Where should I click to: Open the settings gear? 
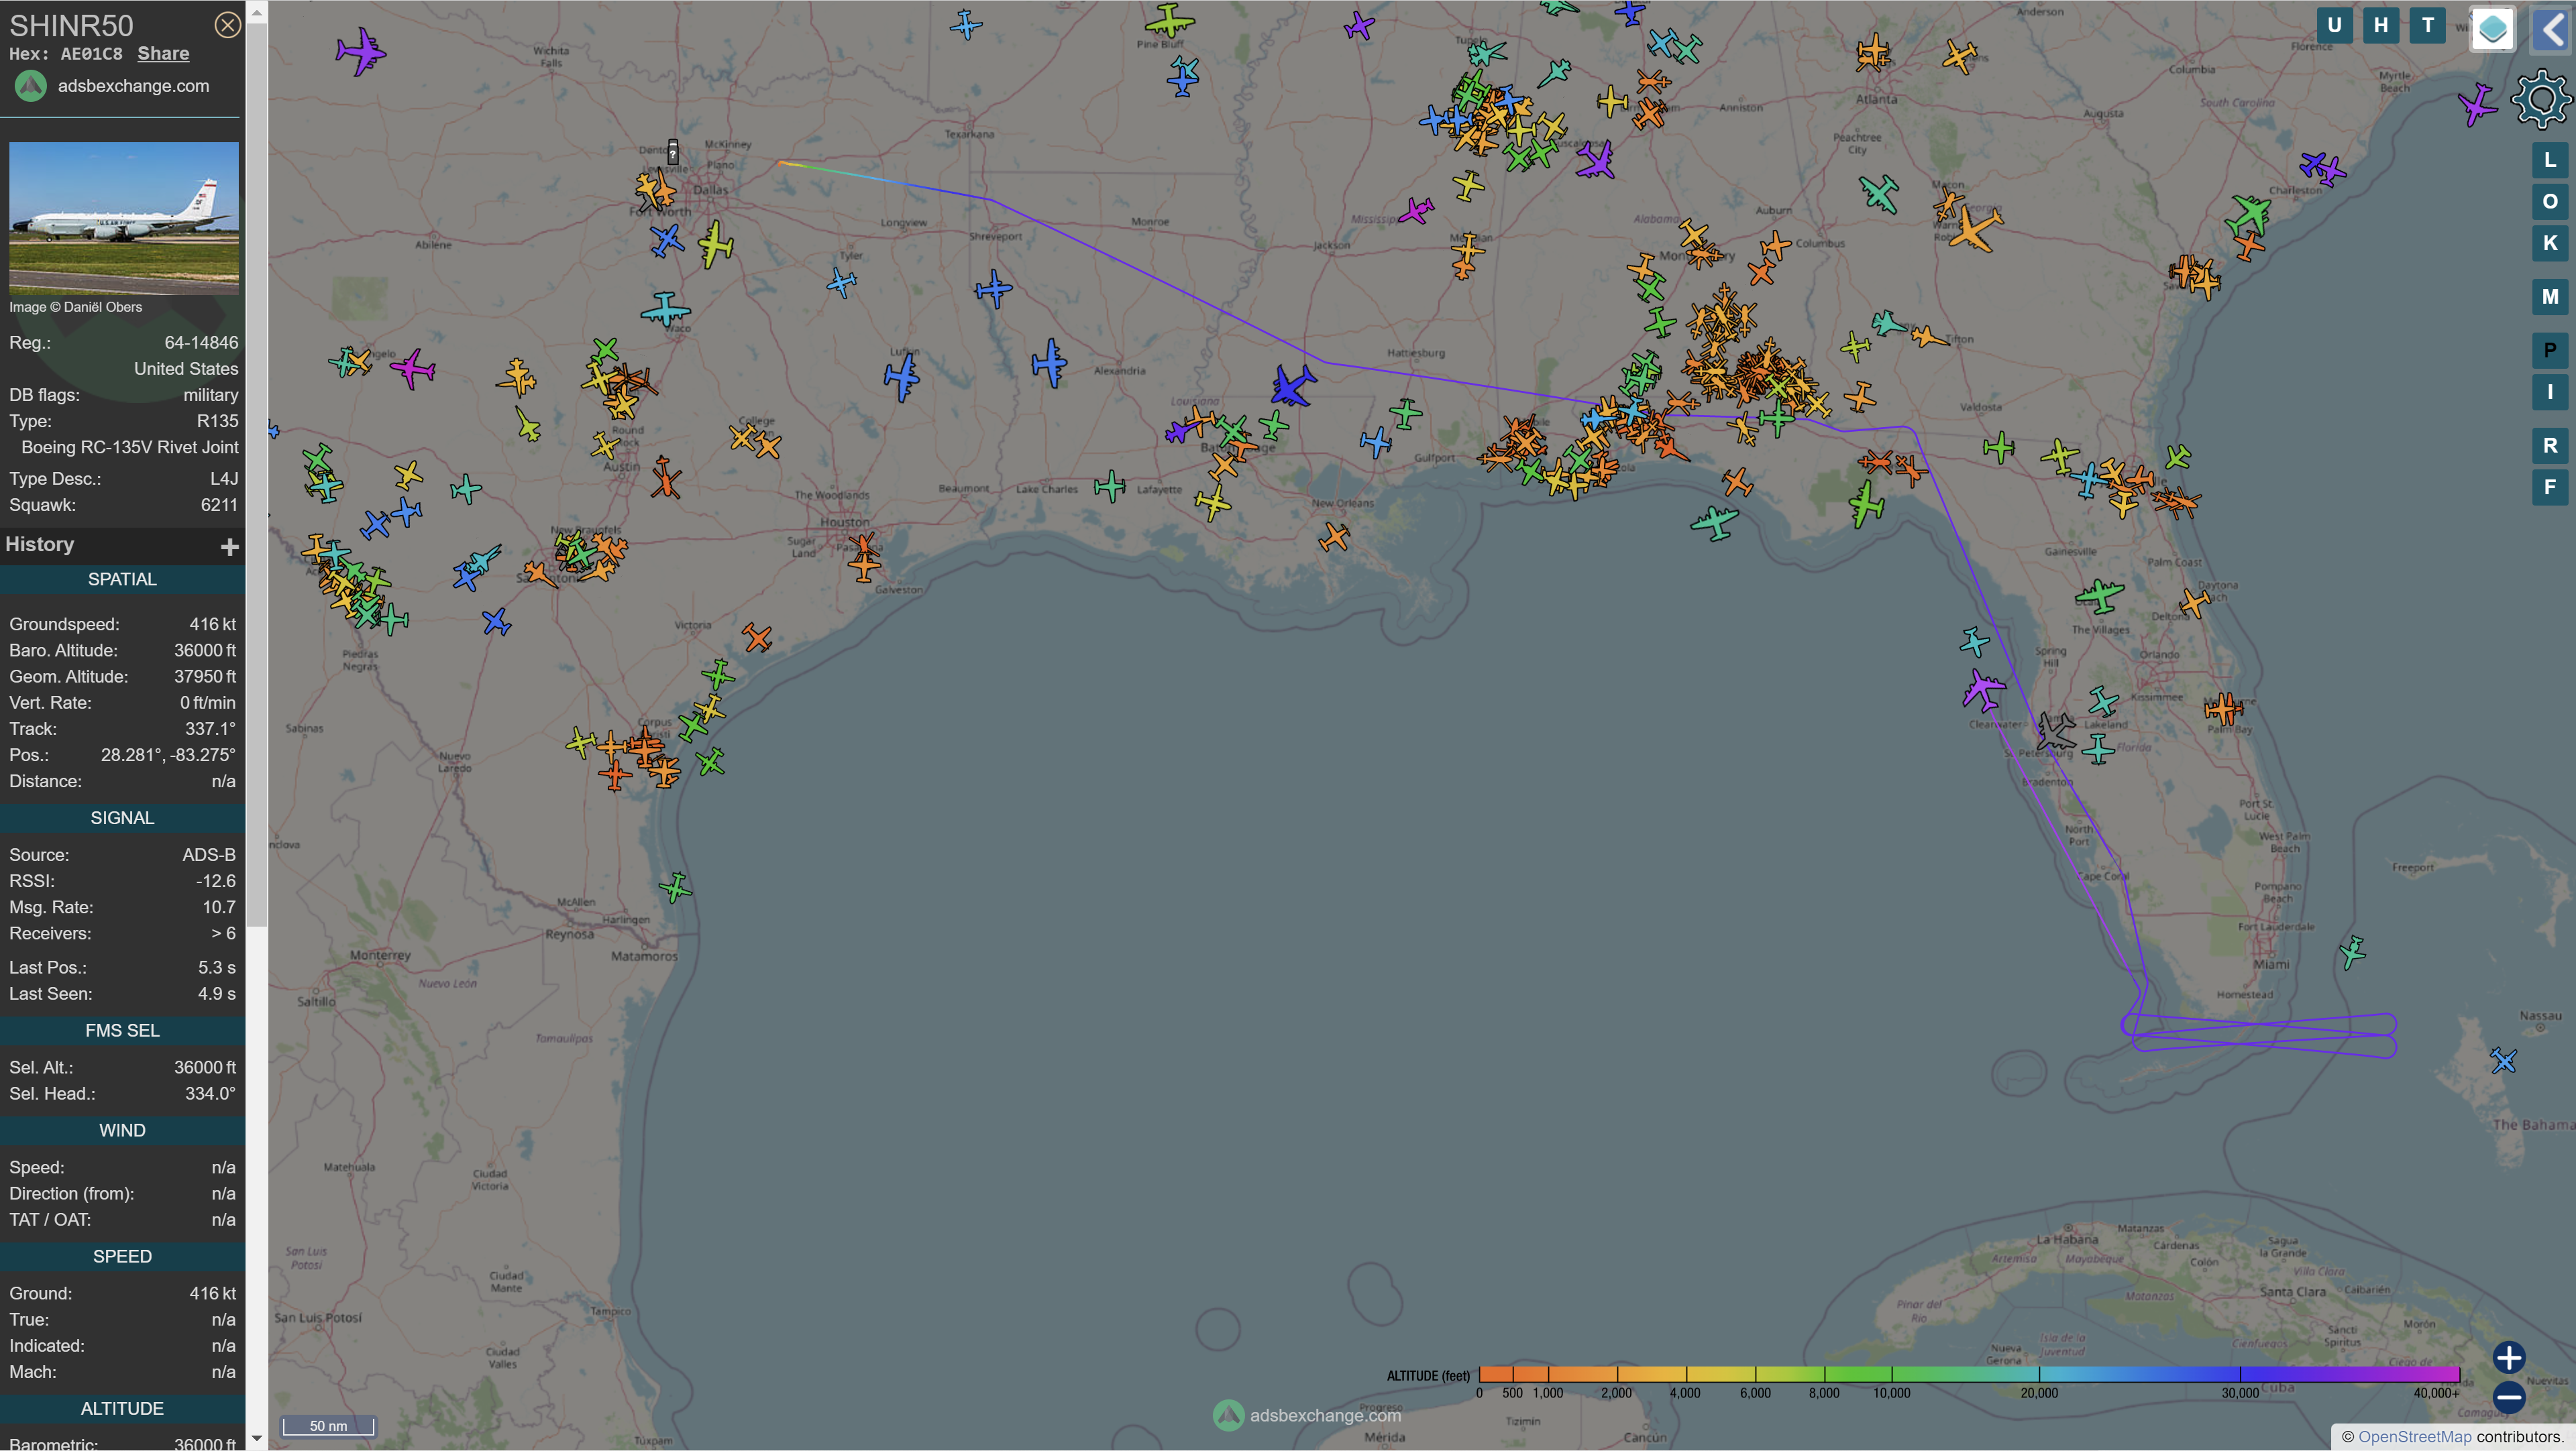pyautogui.click(x=2541, y=99)
